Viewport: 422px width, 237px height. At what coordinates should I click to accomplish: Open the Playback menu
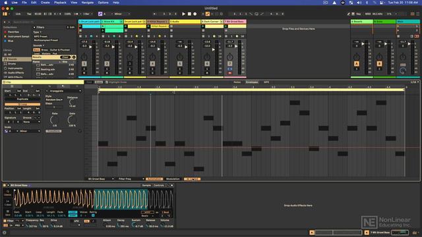click(x=60, y=3)
